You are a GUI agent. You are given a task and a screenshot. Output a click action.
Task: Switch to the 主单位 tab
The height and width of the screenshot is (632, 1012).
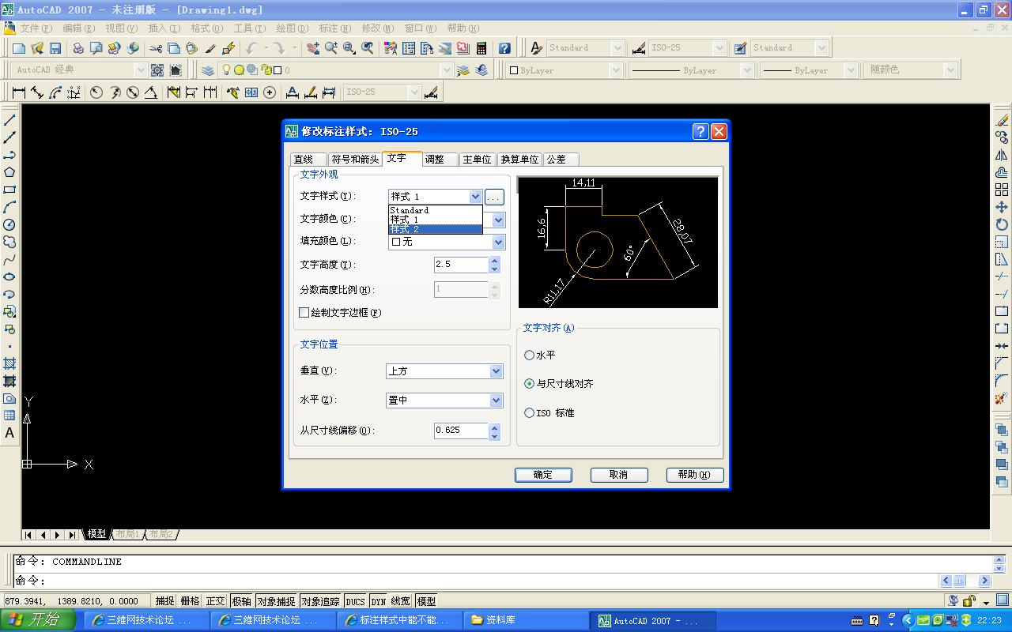tap(477, 160)
